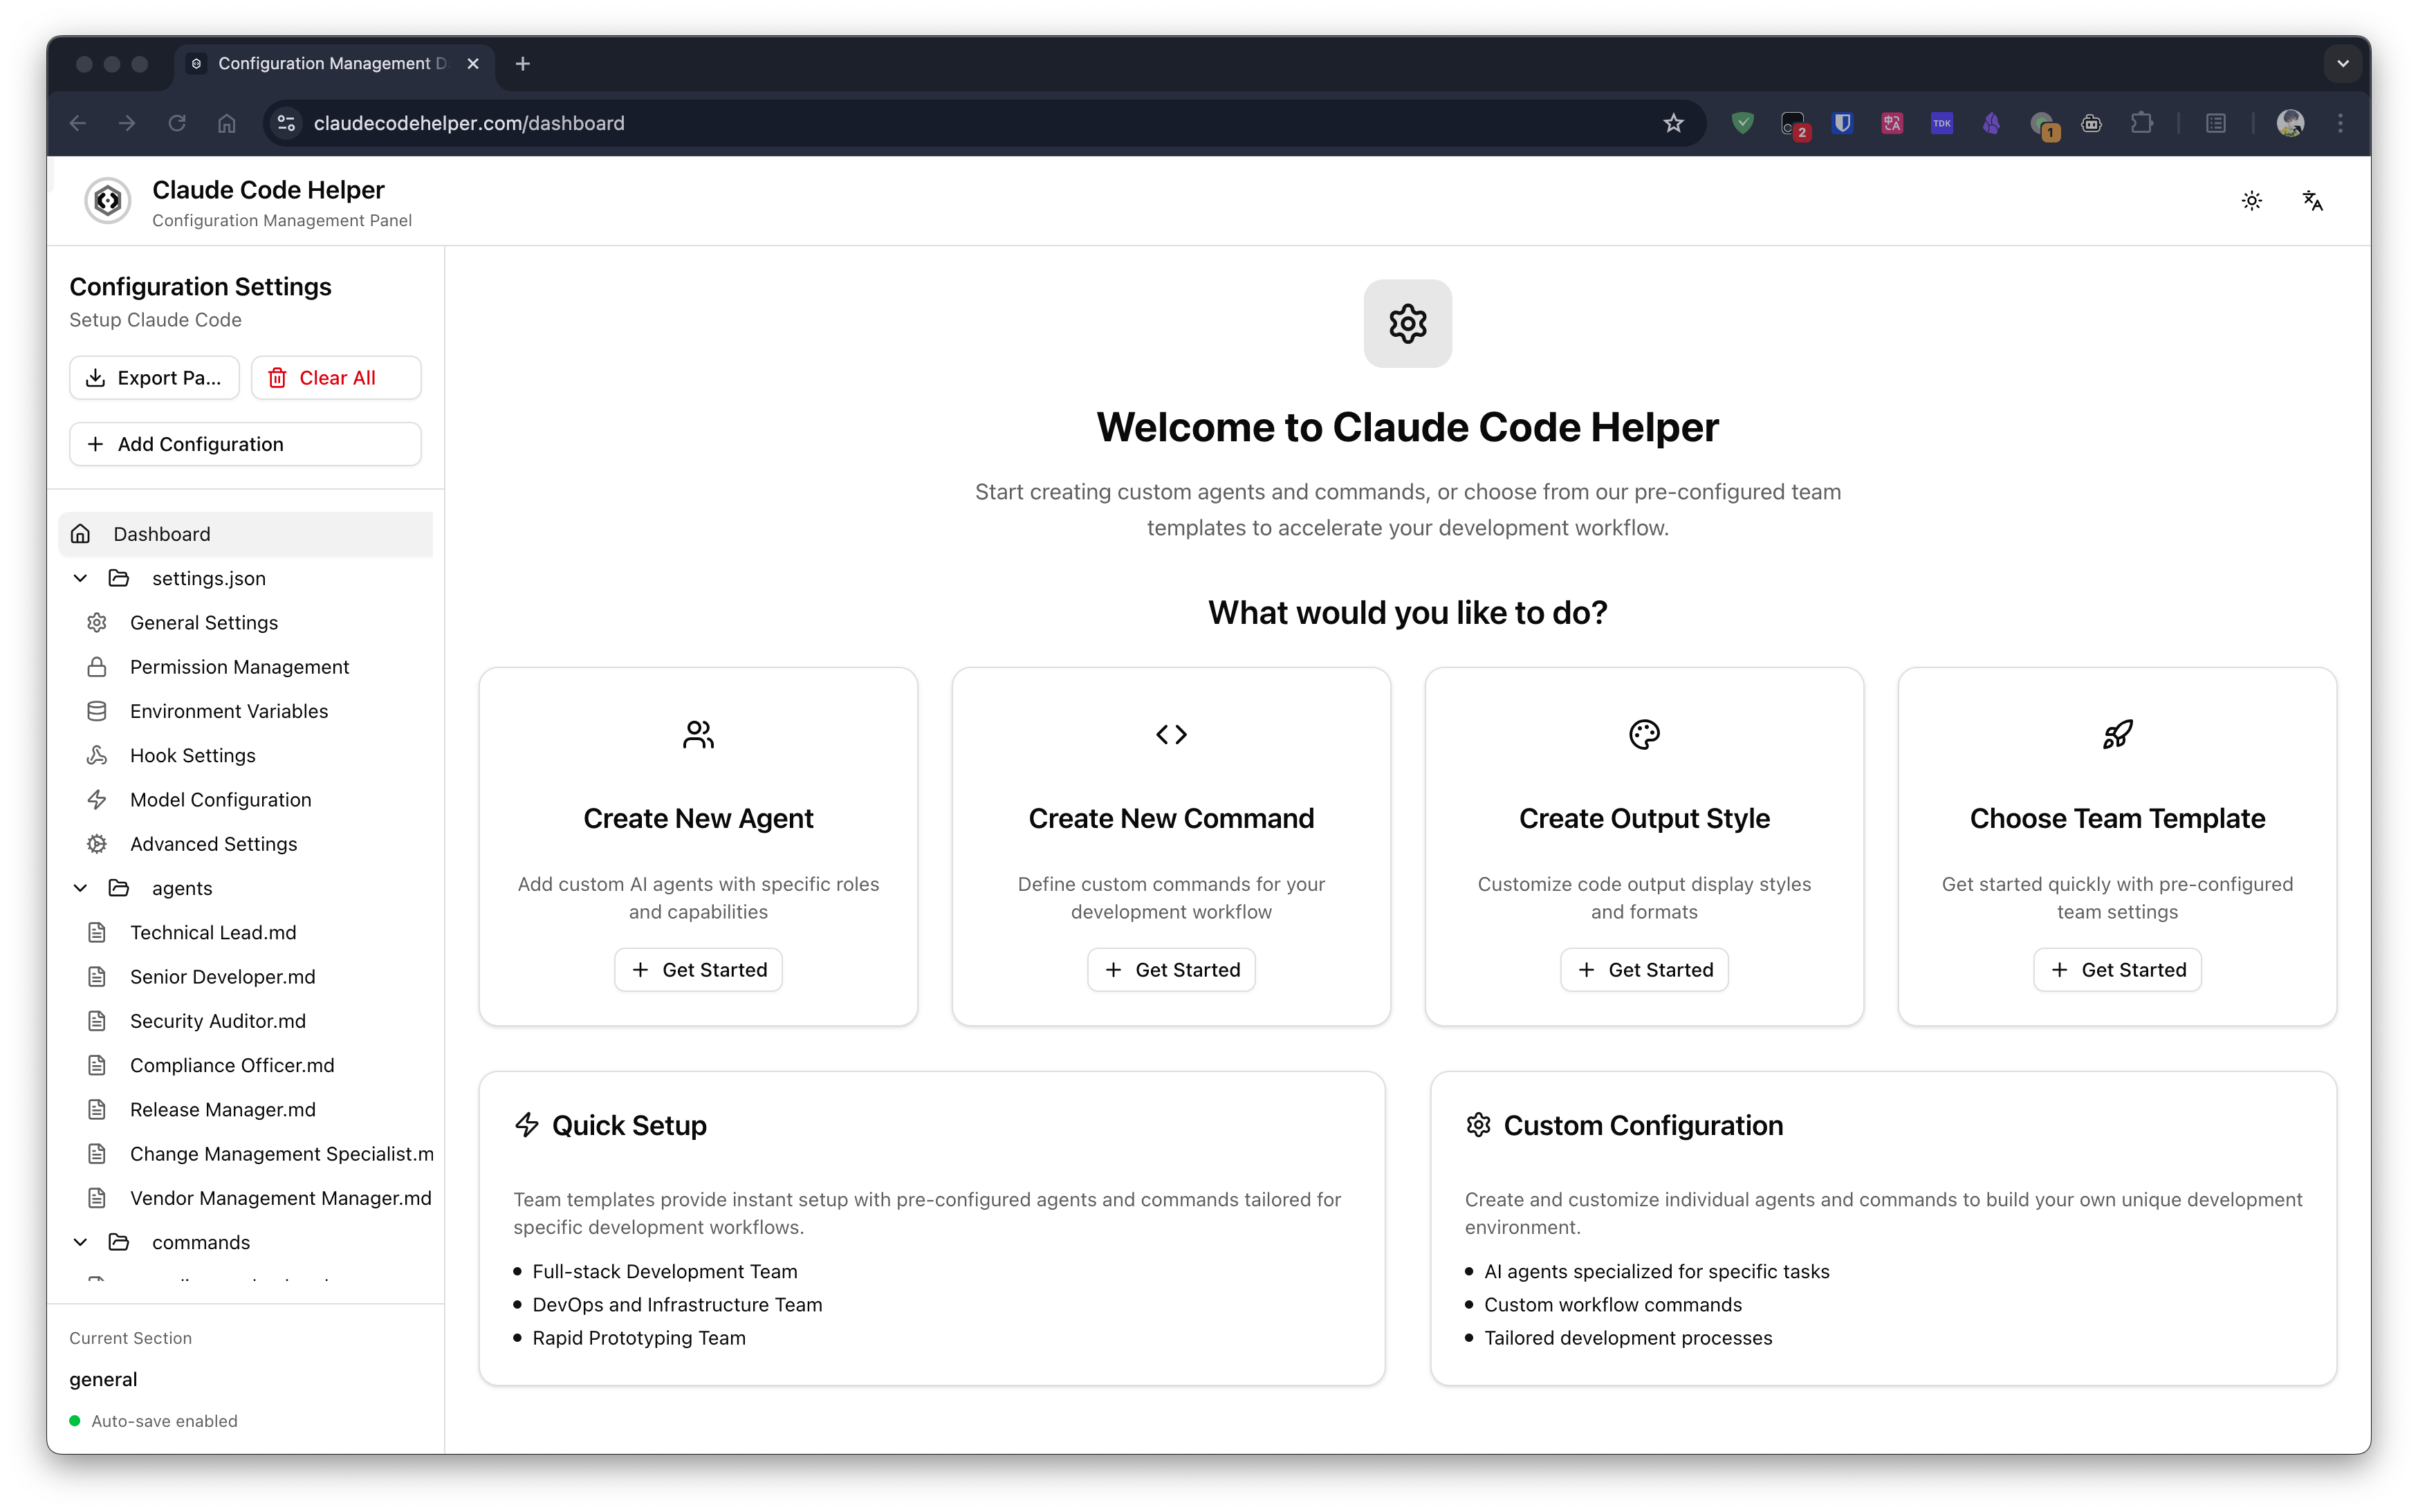
Task: Open the purple flame extension icon
Action: pos(1991,123)
